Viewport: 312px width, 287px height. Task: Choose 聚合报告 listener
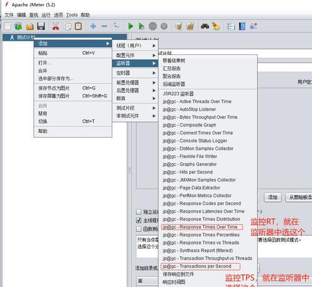(x=208, y=76)
